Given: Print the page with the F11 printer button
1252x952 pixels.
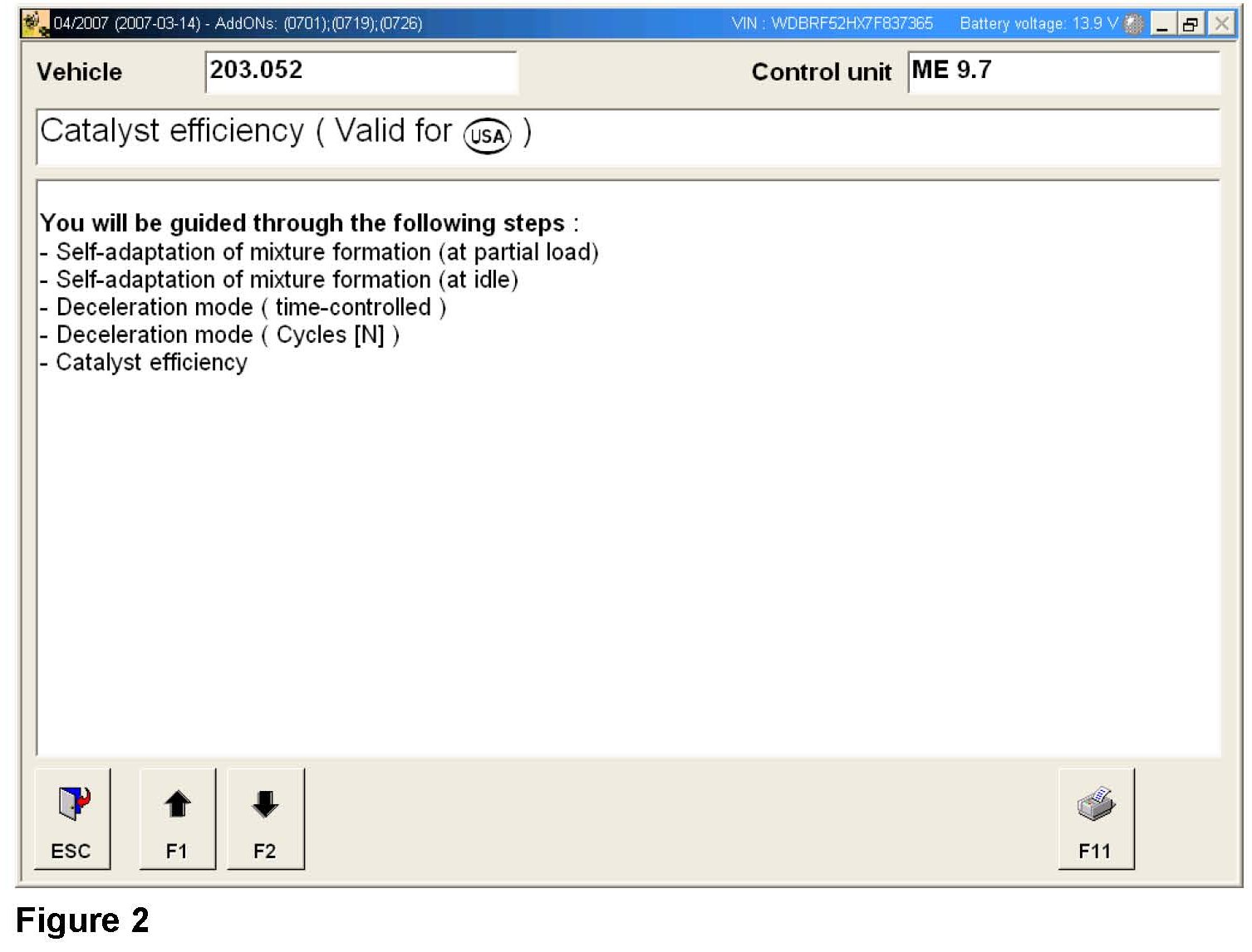Looking at the screenshot, I should (1095, 818).
